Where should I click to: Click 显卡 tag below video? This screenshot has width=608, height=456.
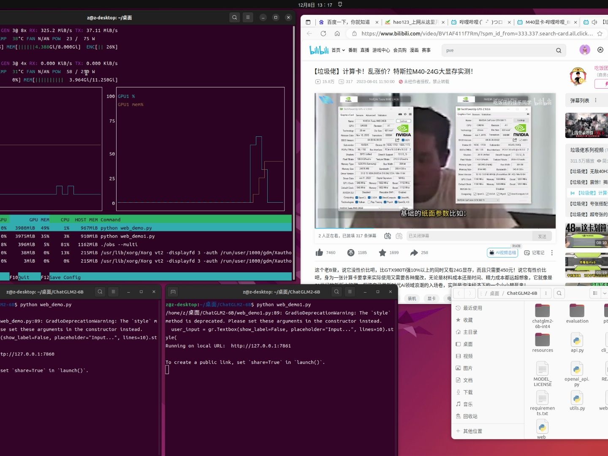click(432, 299)
